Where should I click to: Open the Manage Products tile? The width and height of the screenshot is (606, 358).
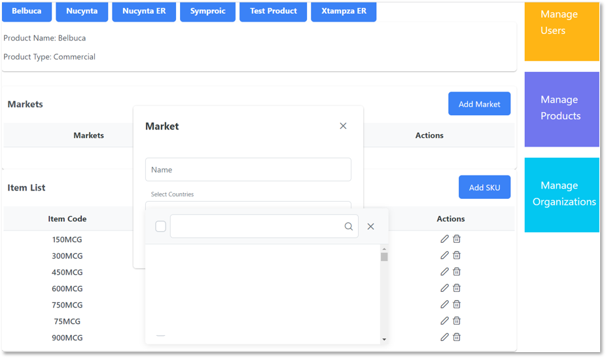(562, 109)
